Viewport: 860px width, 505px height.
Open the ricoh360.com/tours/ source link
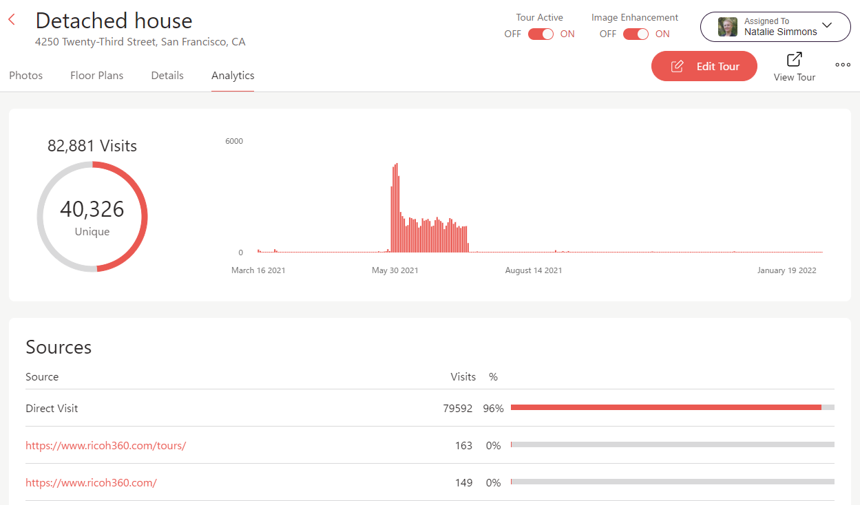tap(106, 445)
